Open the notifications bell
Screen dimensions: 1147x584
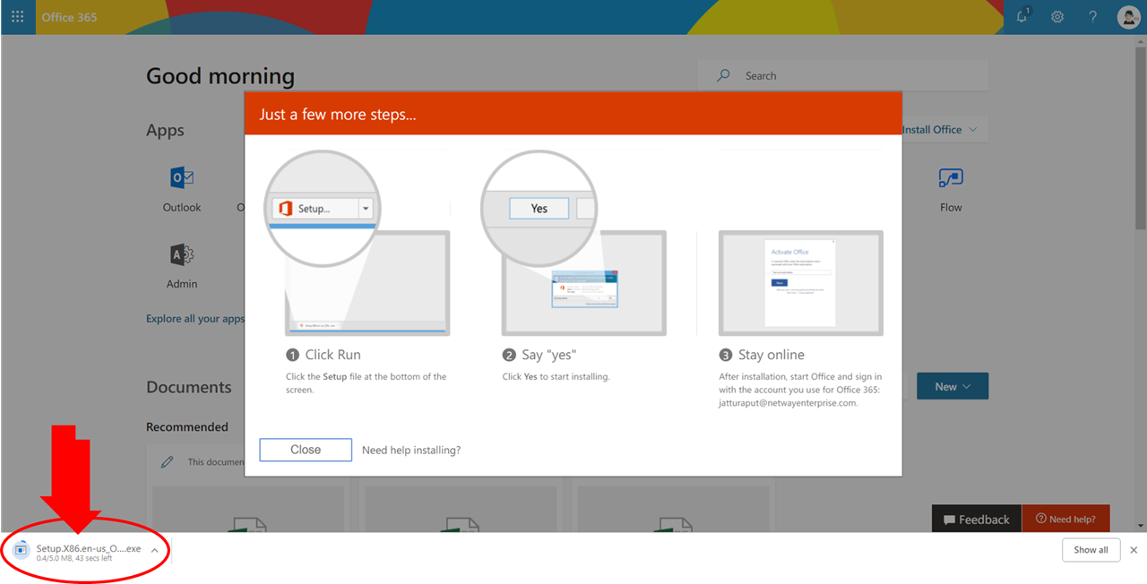1022,17
